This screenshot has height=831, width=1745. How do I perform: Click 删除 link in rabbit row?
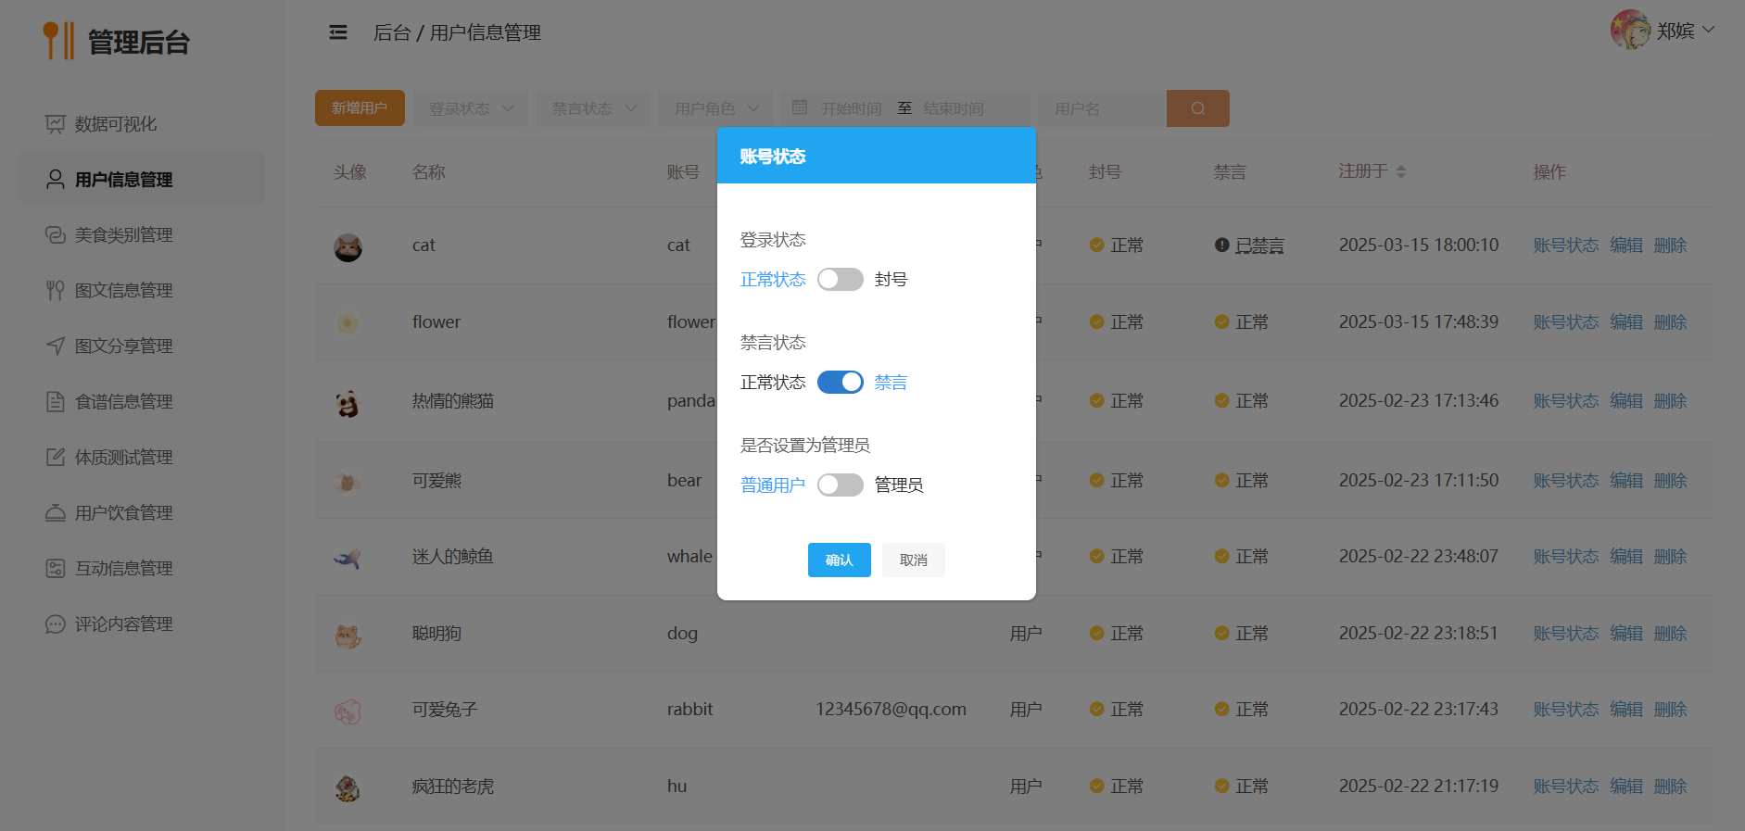tap(1670, 710)
